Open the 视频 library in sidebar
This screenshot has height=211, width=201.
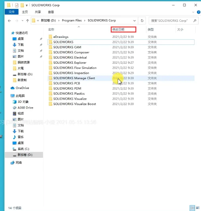click(21, 114)
